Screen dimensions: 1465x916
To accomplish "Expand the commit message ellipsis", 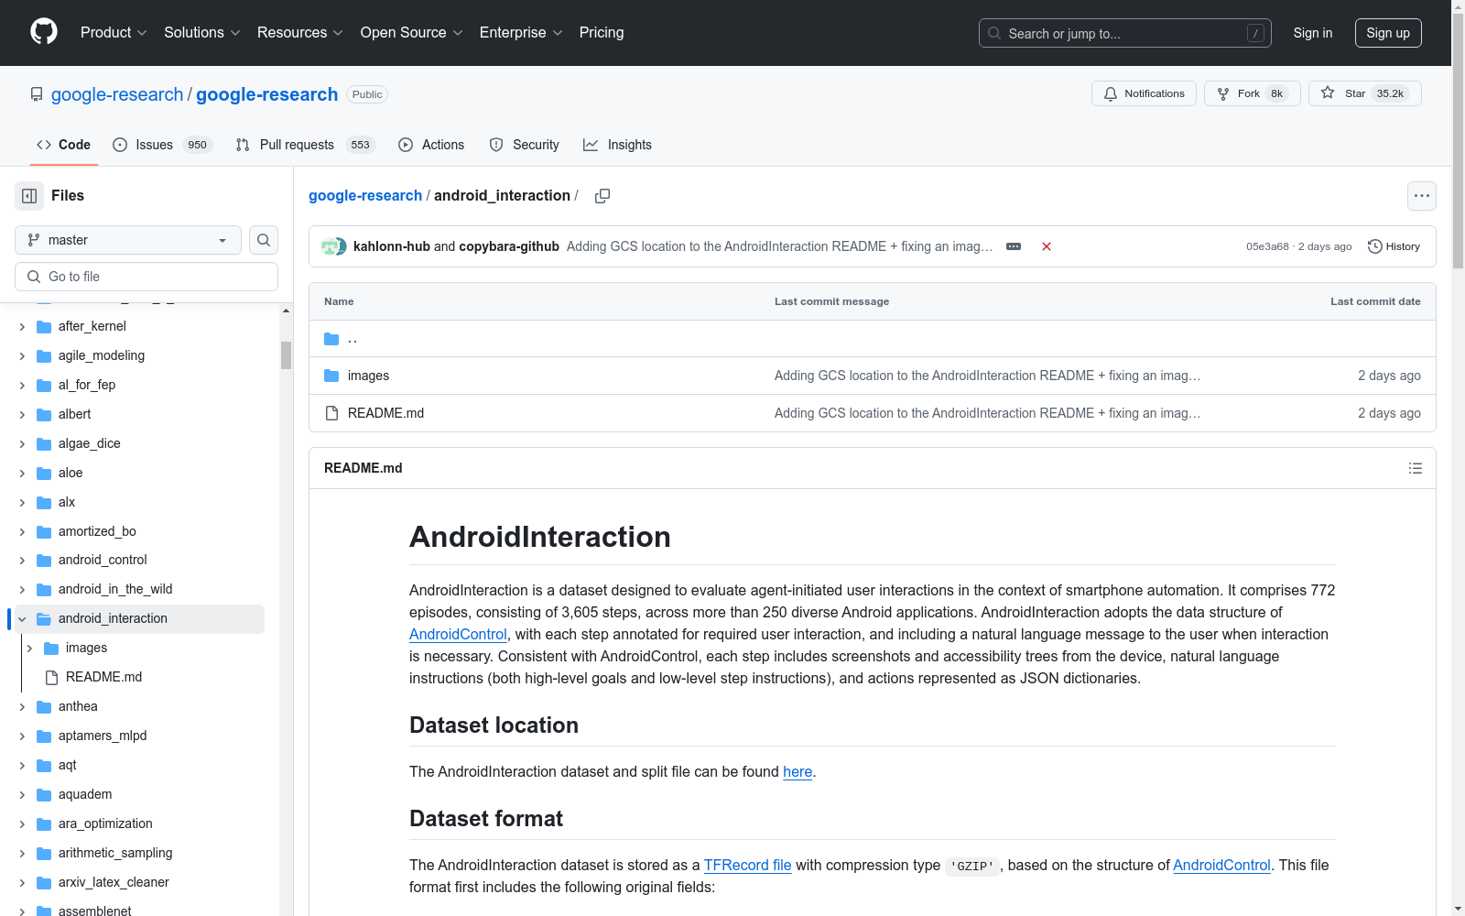I will click(x=1014, y=246).
